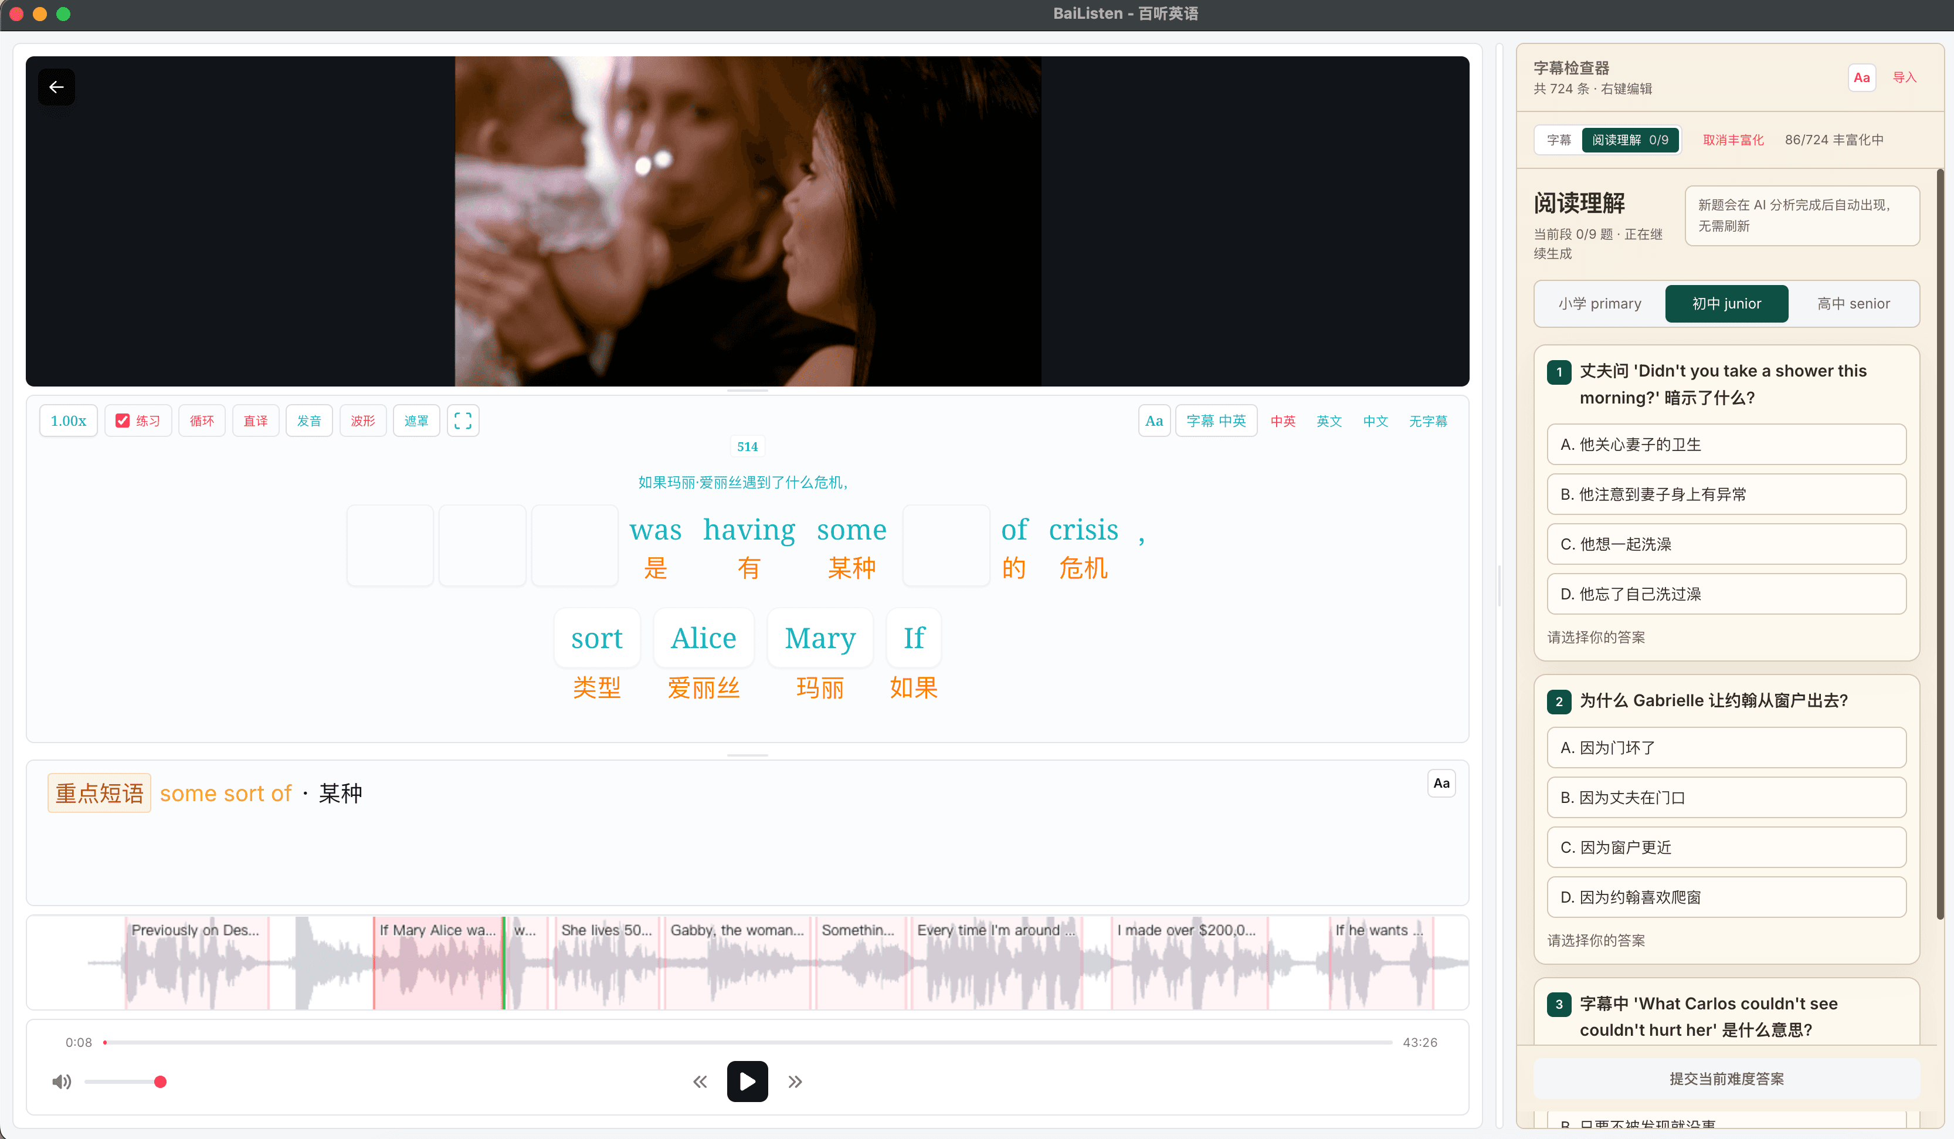Choose answer C. 因为窗户更近
Viewport: 1954px width, 1139px height.
pos(1727,848)
